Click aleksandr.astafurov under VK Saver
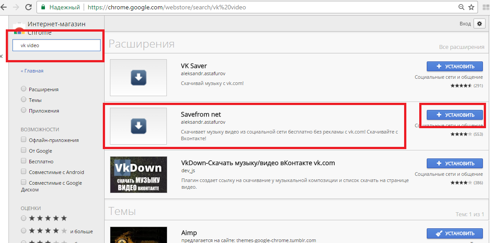Screen dimensions: 490x243 203,74
